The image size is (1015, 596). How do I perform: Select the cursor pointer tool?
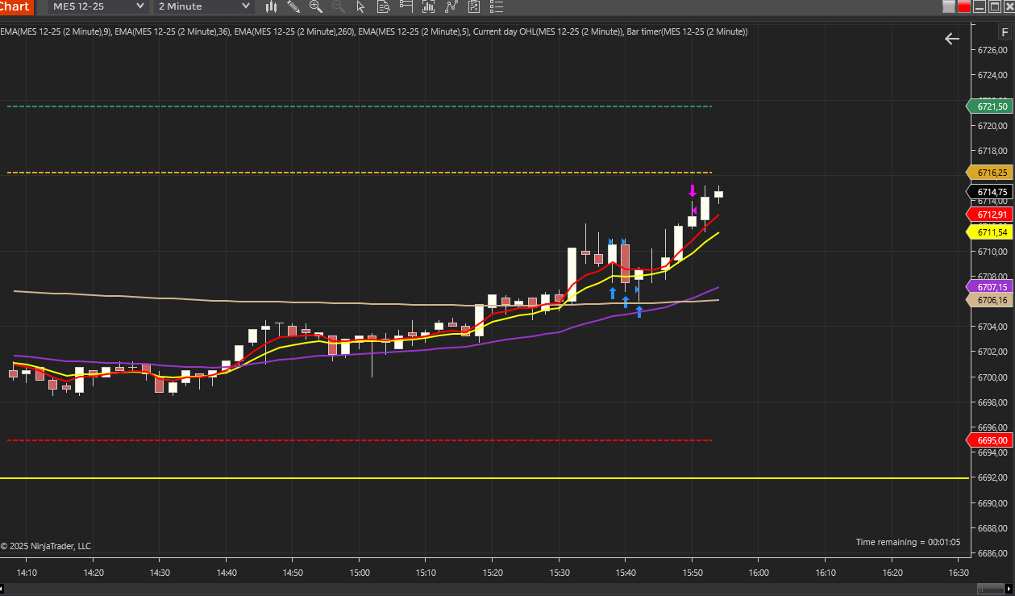(x=360, y=6)
